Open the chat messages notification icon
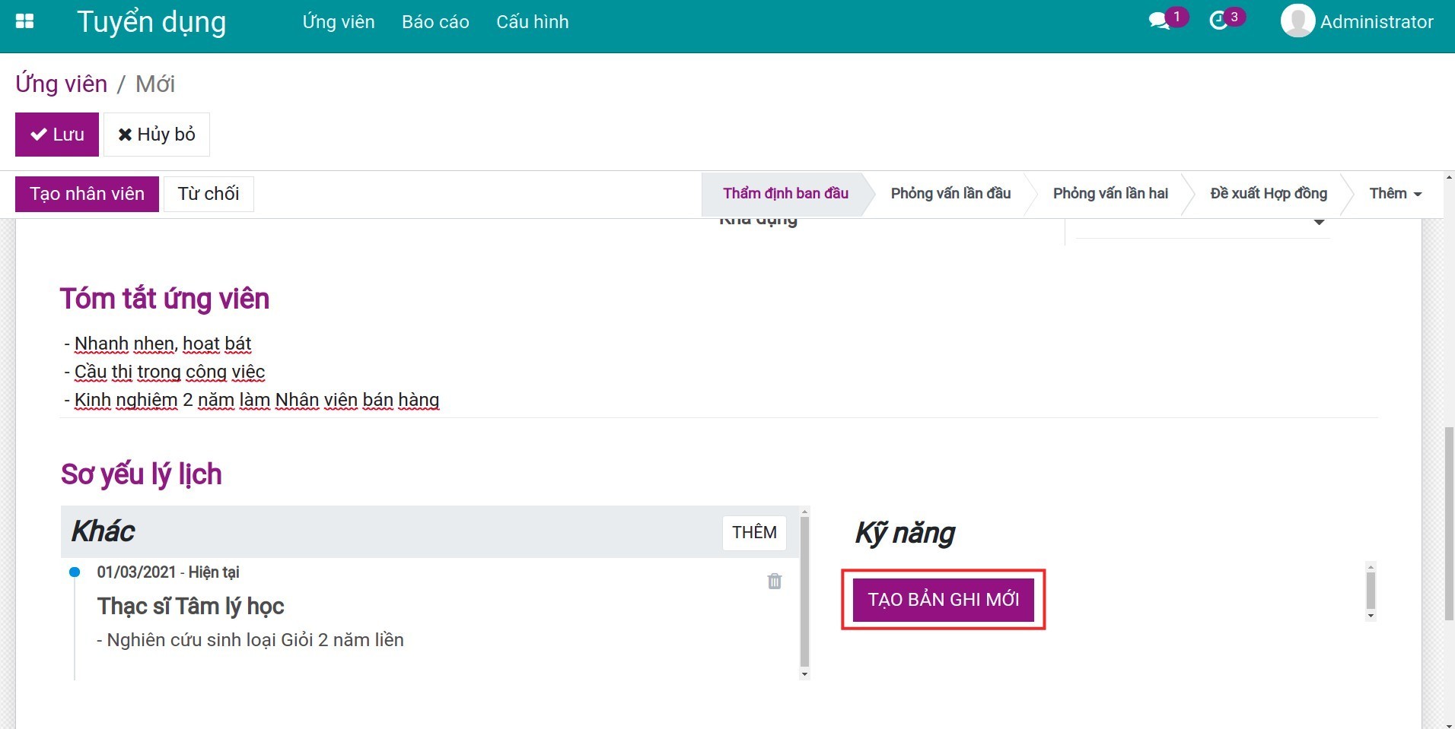This screenshot has height=729, width=1455. [1159, 21]
